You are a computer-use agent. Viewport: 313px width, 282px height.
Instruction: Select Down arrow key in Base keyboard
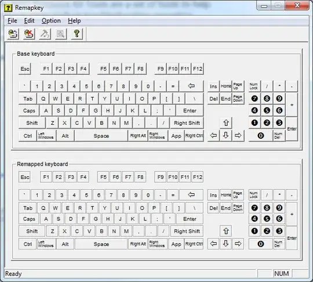point(226,136)
